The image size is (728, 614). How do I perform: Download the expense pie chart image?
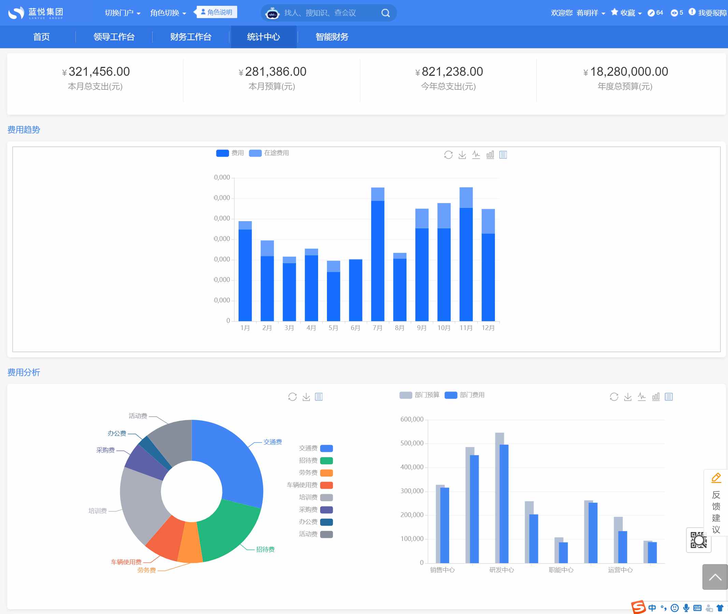[306, 397]
